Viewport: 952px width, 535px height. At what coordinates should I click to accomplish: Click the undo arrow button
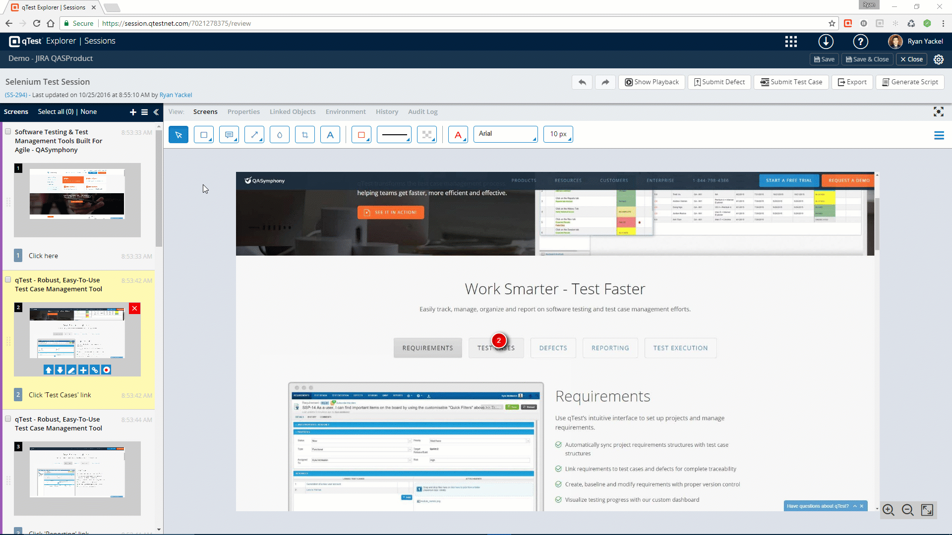(x=582, y=82)
